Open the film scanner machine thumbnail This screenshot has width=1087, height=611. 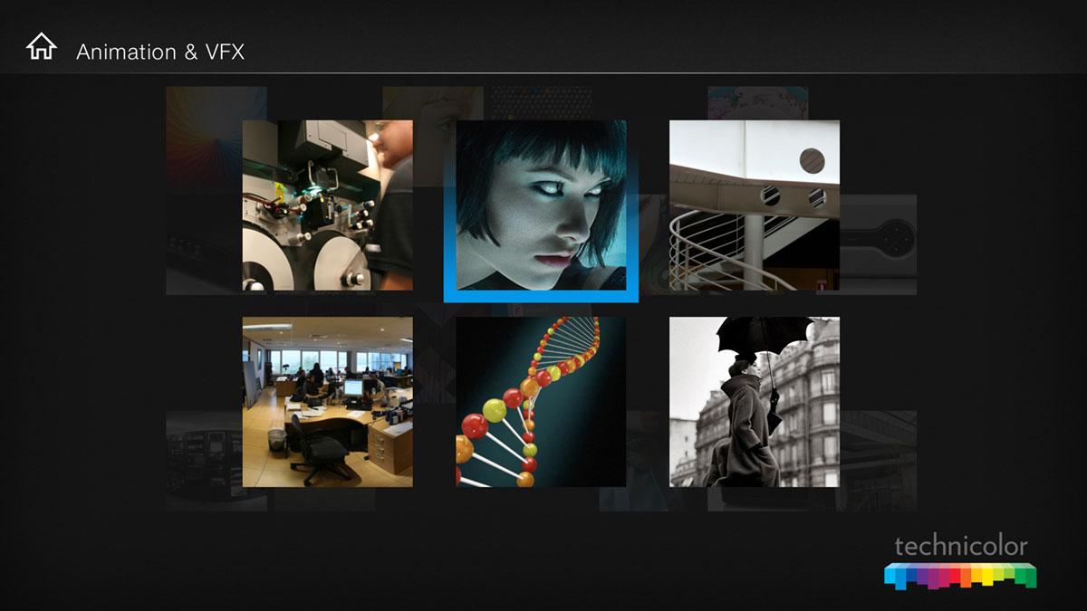[x=328, y=205]
